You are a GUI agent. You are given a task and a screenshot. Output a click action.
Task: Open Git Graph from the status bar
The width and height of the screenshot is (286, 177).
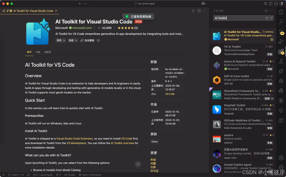pos(69,175)
